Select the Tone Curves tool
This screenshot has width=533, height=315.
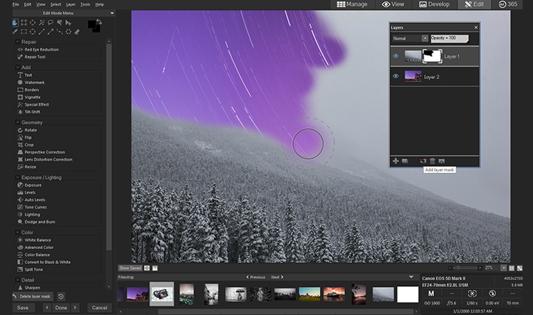(37, 206)
